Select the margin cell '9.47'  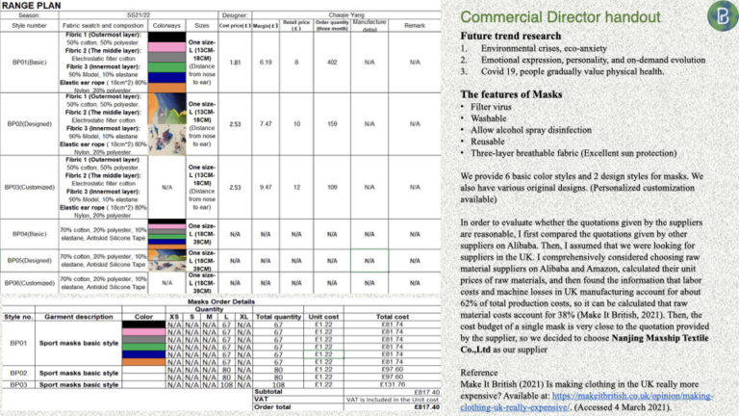coord(266,187)
